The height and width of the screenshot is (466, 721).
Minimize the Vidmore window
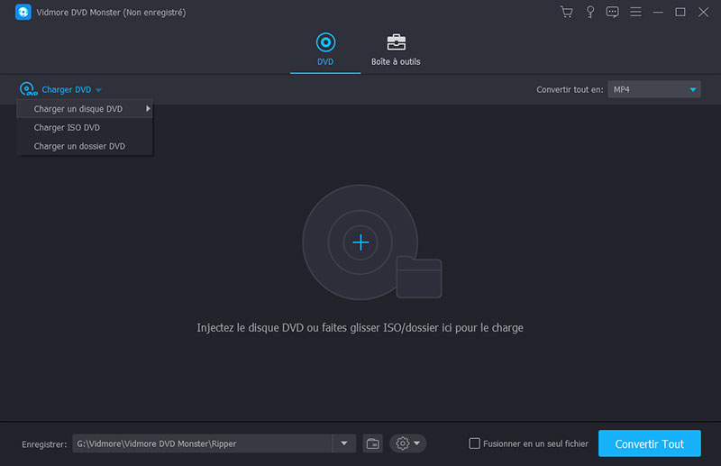658,12
